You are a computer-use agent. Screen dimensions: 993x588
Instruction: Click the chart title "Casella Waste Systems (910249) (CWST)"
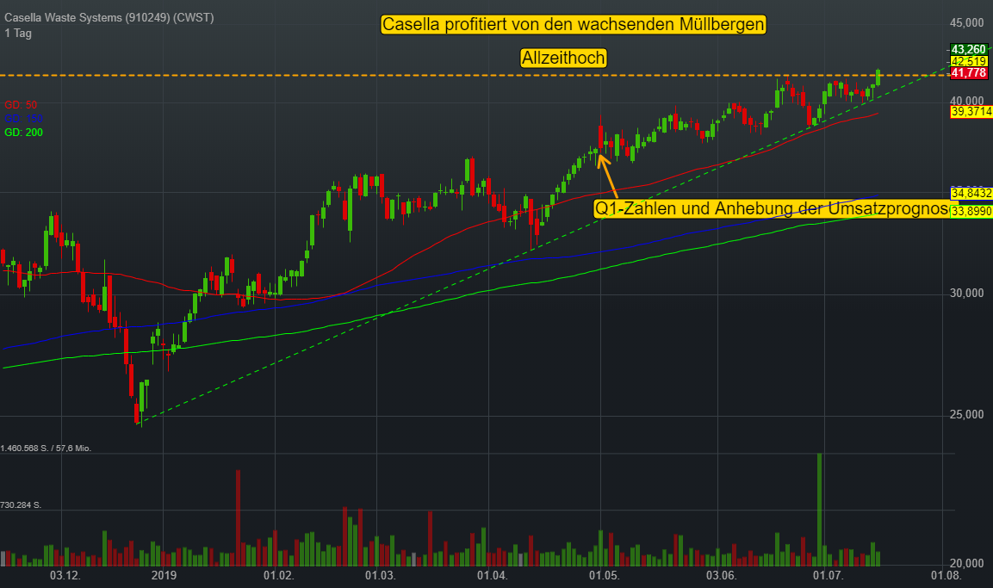click(109, 18)
